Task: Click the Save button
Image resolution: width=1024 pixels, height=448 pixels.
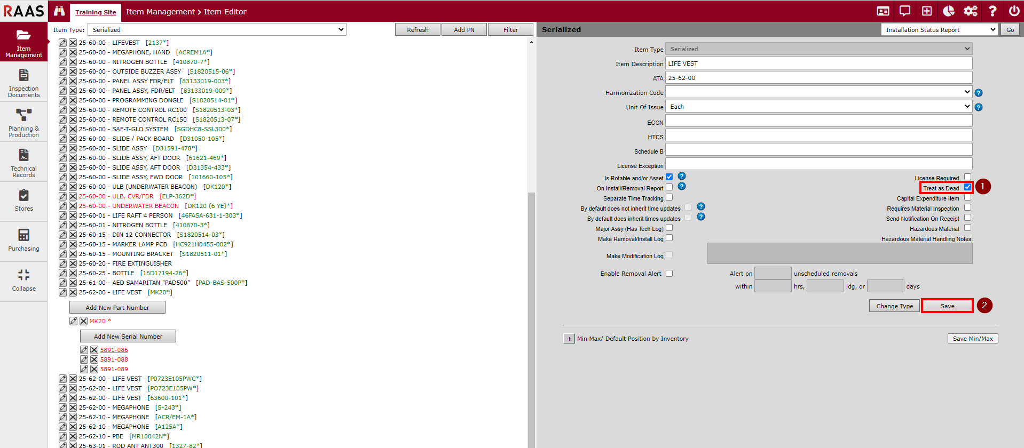Action: pyautogui.click(x=947, y=306)
